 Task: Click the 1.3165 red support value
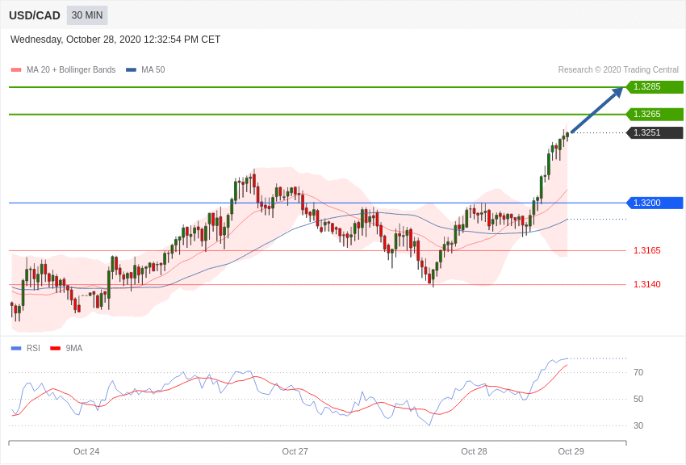click(647, 250)
